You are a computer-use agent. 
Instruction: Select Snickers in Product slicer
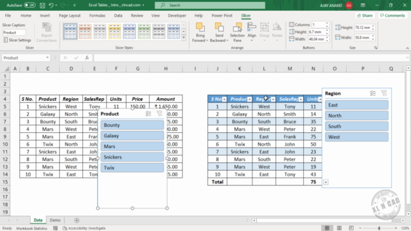tap(132, 157)
